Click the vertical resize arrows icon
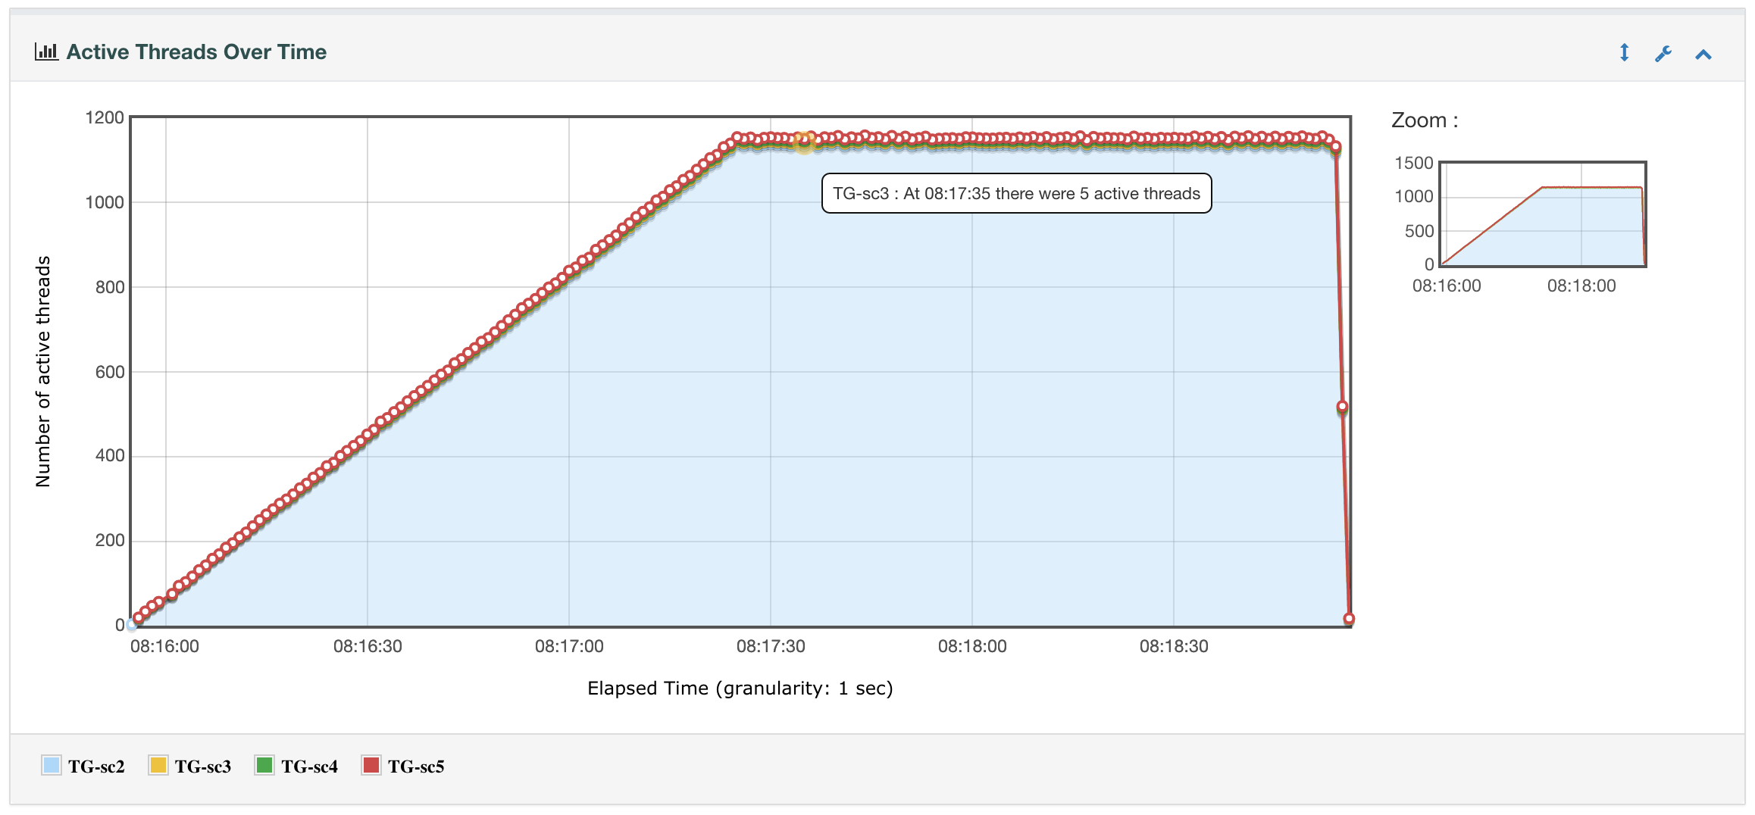This screenshot has height=815, width=1755. (1624, 52)
